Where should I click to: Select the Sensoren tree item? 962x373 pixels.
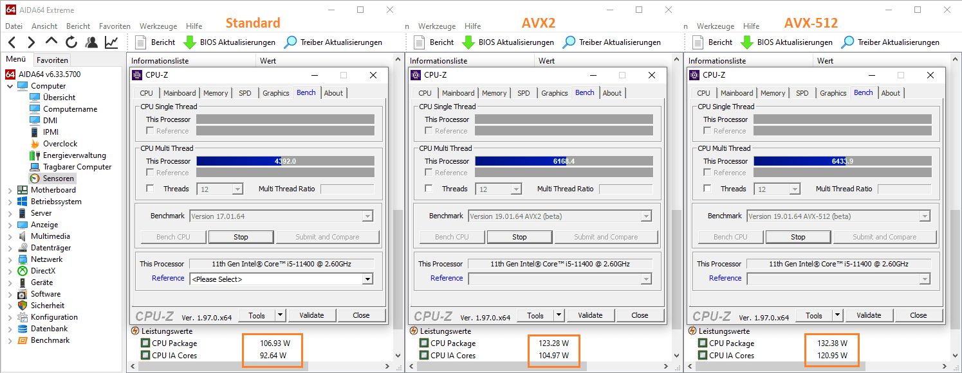(59, 178)
